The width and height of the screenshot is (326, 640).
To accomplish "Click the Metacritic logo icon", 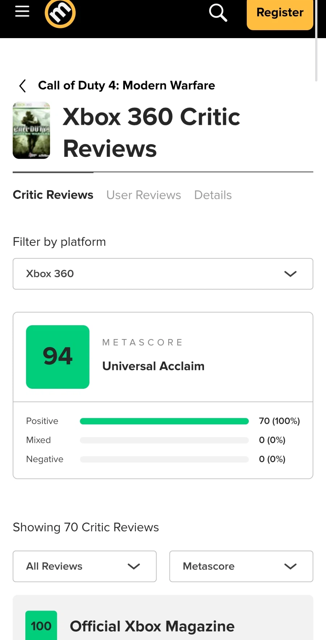I will pos(60,13).
